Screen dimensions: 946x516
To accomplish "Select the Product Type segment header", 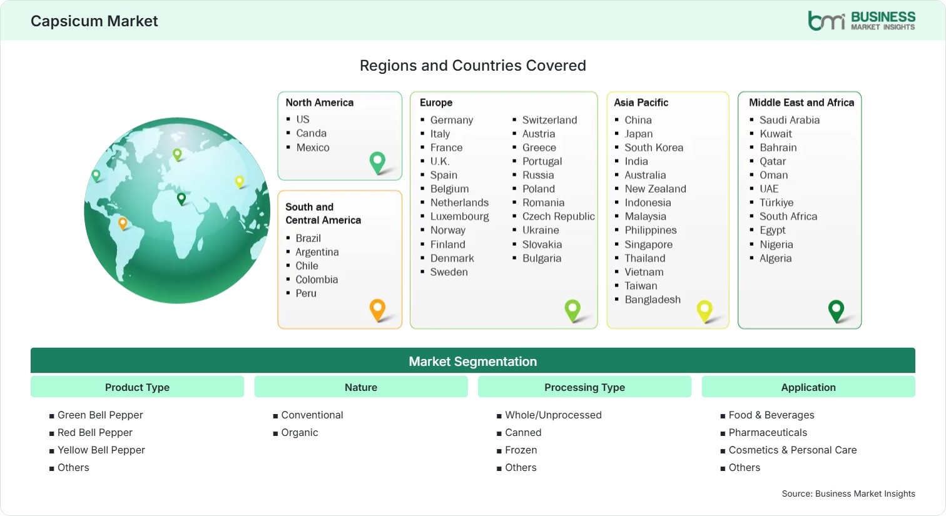I will click(x=137, y=387).
